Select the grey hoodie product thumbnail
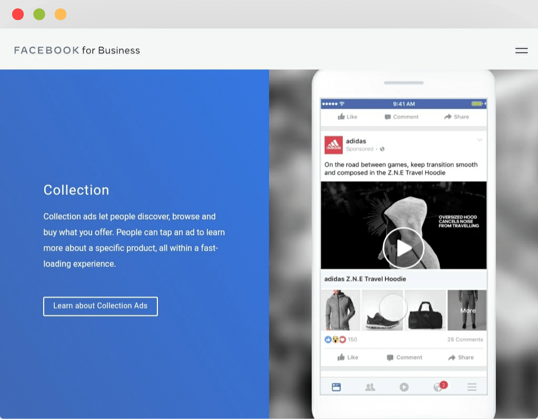 point(341,310)
